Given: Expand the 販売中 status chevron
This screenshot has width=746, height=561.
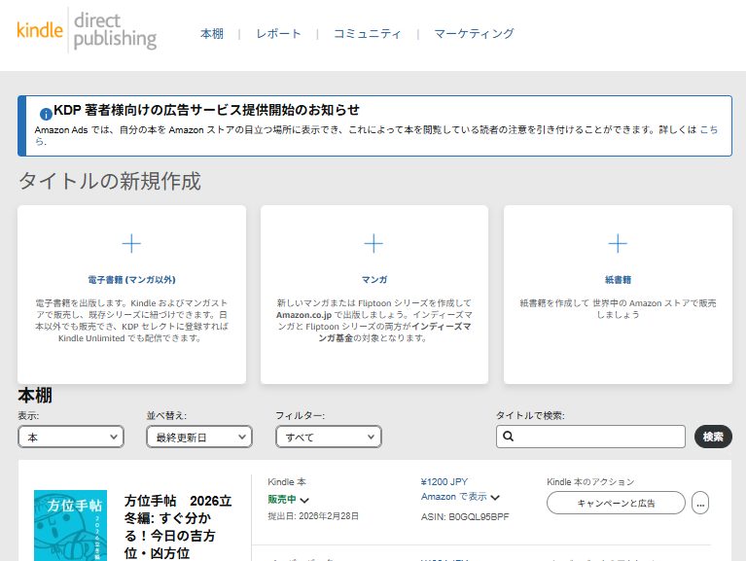Looking at the screenshot, I should click(x=304, y=500).
